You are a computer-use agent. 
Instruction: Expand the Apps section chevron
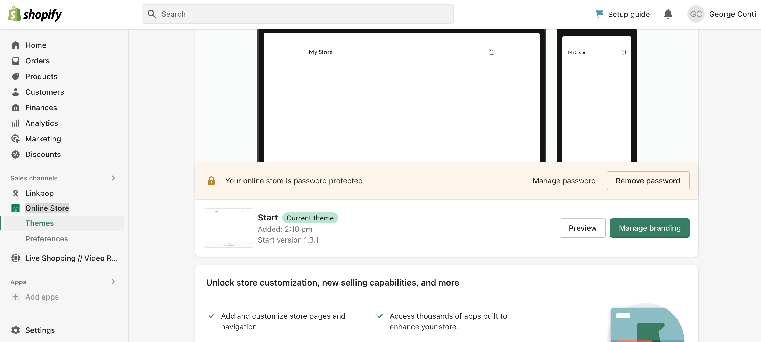(113, 282)
